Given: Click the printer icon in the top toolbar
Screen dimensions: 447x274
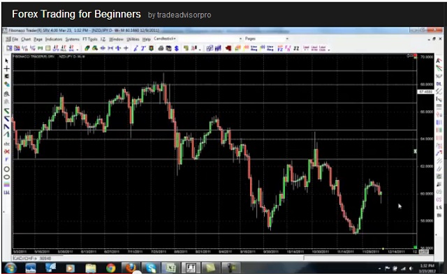Looking at the screenshot, I should pyautogui.click(x=161, y=48).
